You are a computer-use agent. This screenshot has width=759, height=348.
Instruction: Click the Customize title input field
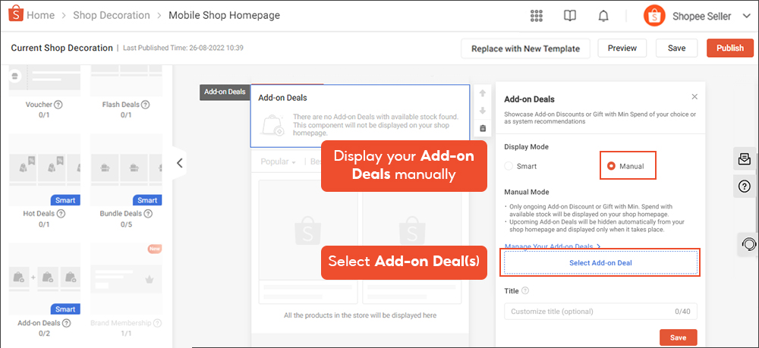pos(588,312)
